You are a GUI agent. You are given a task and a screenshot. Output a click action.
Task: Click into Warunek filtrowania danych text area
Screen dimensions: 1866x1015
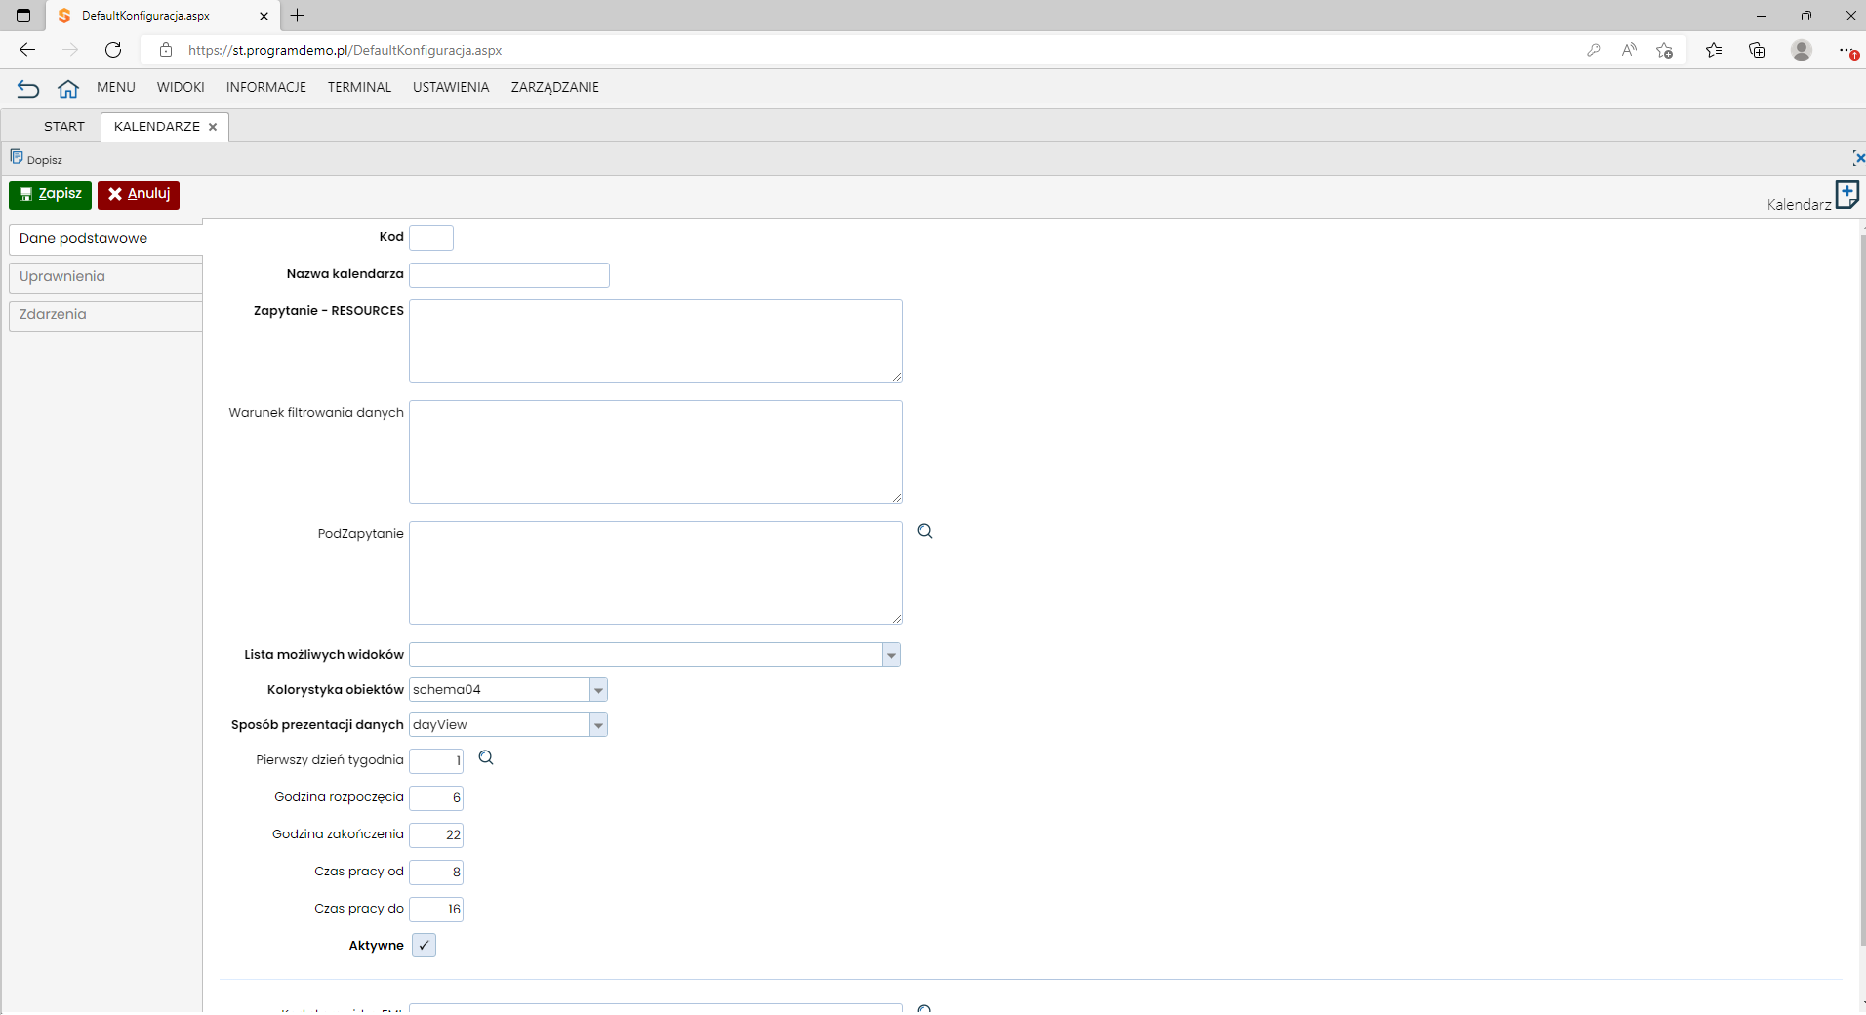coord(656,452)
